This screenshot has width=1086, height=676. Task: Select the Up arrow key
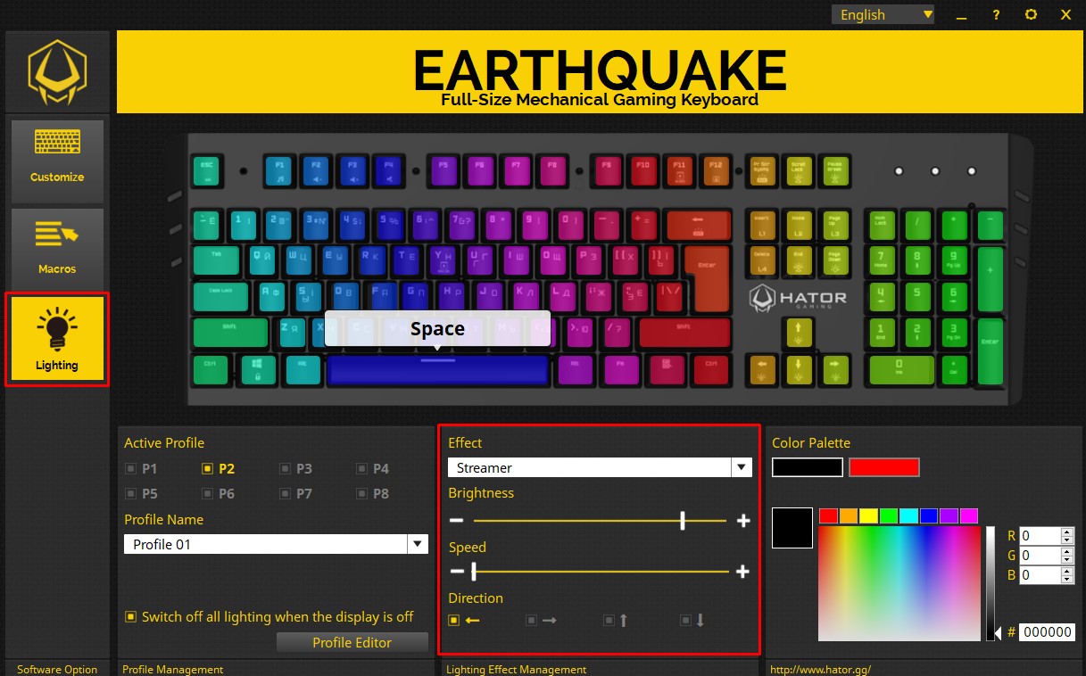coord(798,333)
